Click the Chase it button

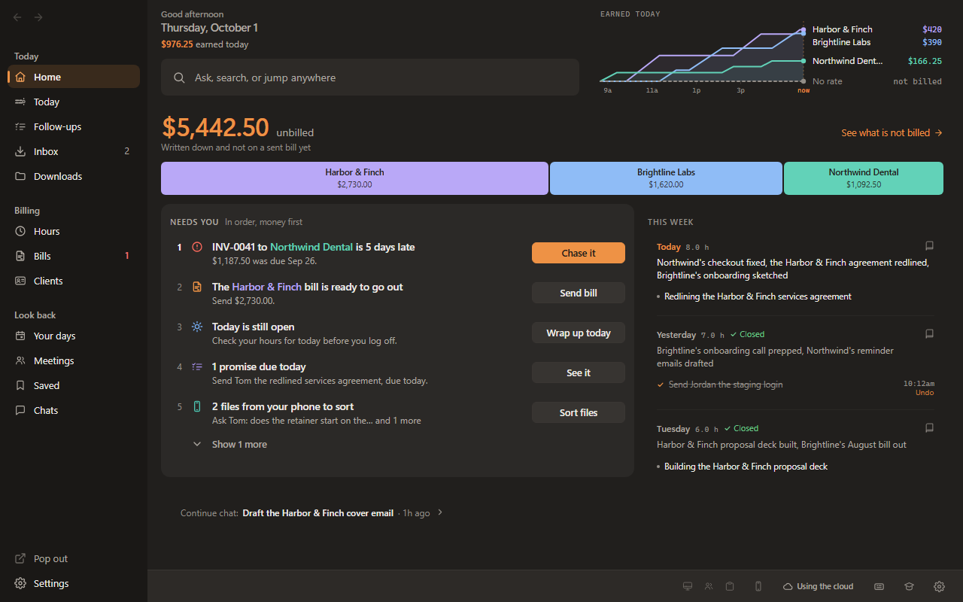579,253
